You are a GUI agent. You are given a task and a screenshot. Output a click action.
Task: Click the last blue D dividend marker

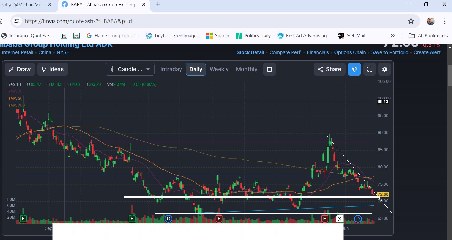[358, 218]
